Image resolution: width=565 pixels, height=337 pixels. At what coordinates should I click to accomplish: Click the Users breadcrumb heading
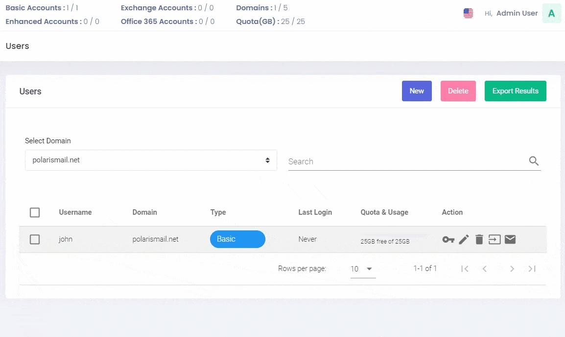(17, 46)
